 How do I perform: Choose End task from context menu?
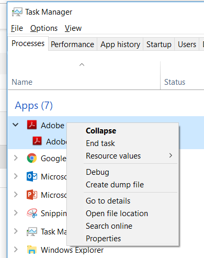click(100, 143)
